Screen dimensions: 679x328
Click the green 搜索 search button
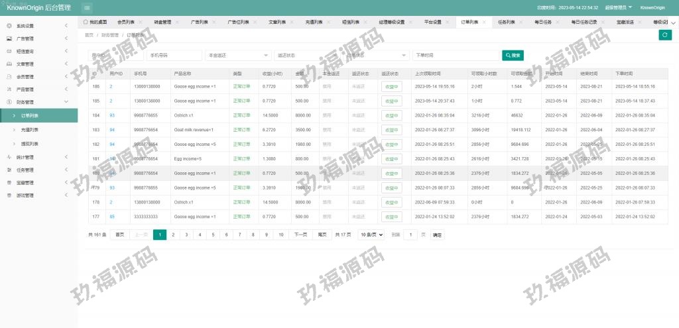pos(513,56)
